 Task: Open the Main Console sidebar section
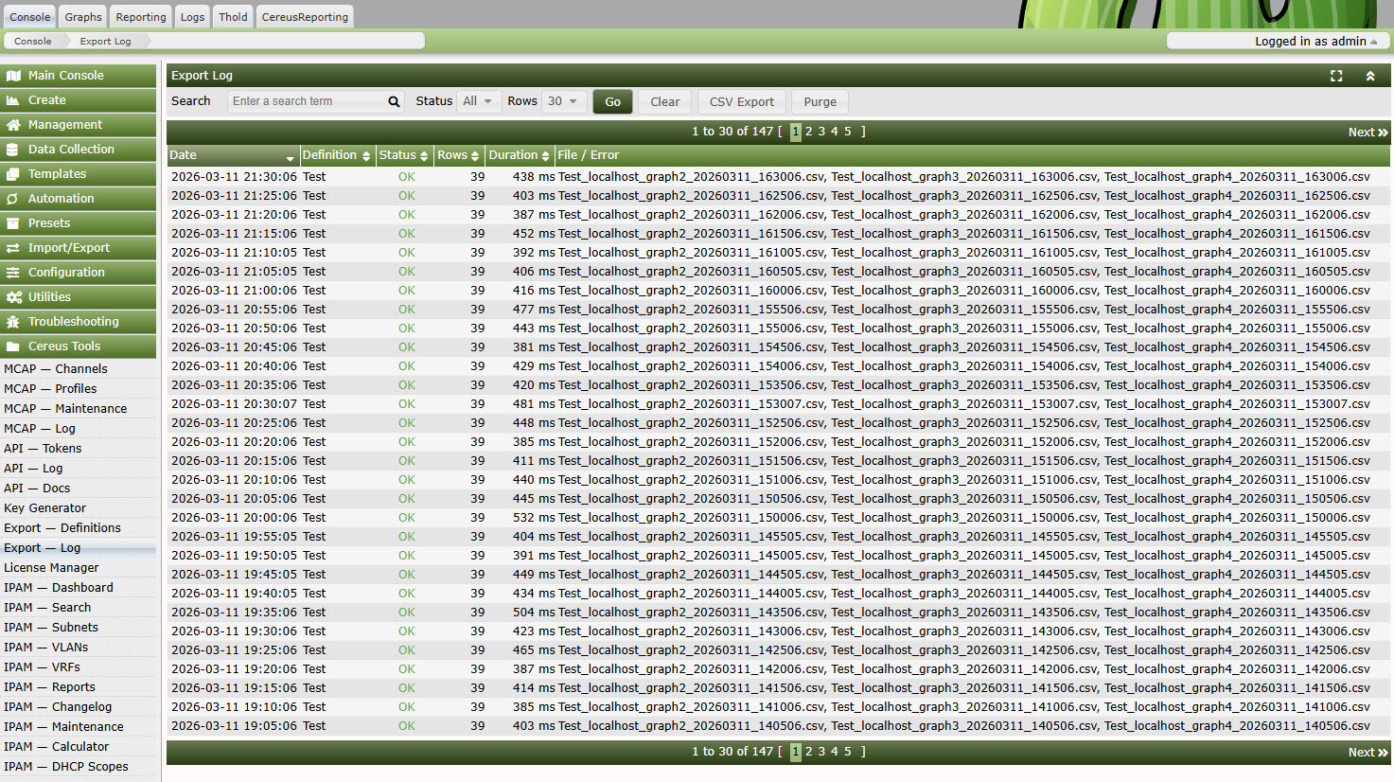(x=13, y=75)
